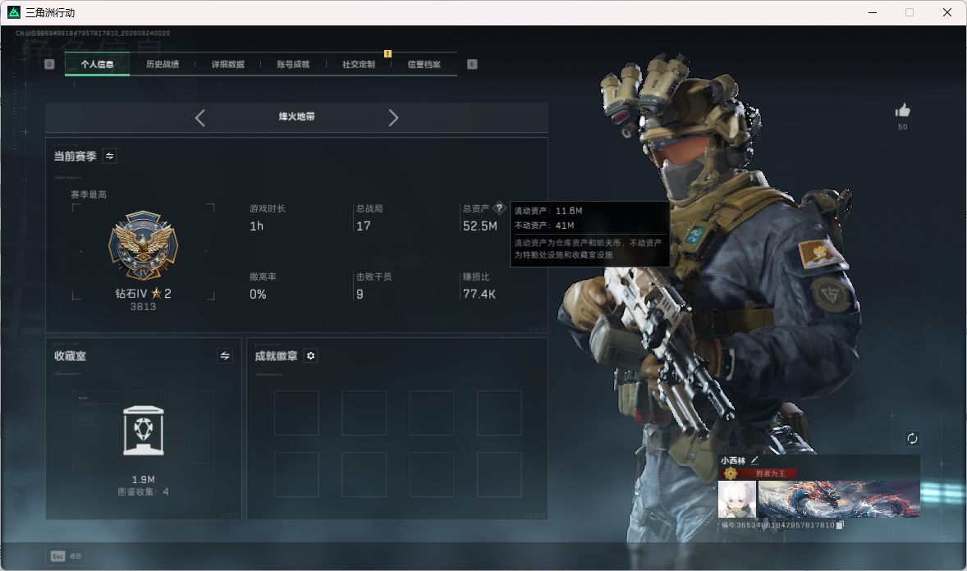Minimize the 三角洲行动 window
The width and height of the screenshot is (967, 571).
coord(873,12)
